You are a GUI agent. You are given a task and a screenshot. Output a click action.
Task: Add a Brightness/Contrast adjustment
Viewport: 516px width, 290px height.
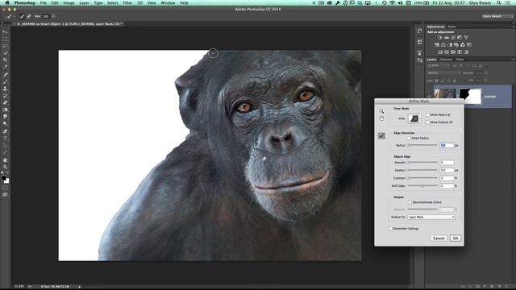tap(440, 38)
